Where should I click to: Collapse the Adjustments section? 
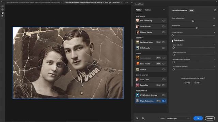[172, 40]
